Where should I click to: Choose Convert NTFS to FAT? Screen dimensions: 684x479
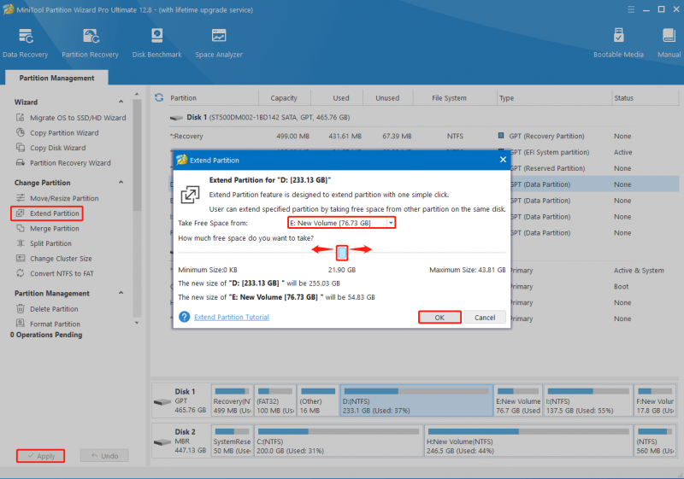[x=55, y=273]
